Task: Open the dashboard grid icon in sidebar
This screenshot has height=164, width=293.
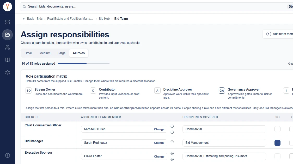Action: click(x=8, y=22)
